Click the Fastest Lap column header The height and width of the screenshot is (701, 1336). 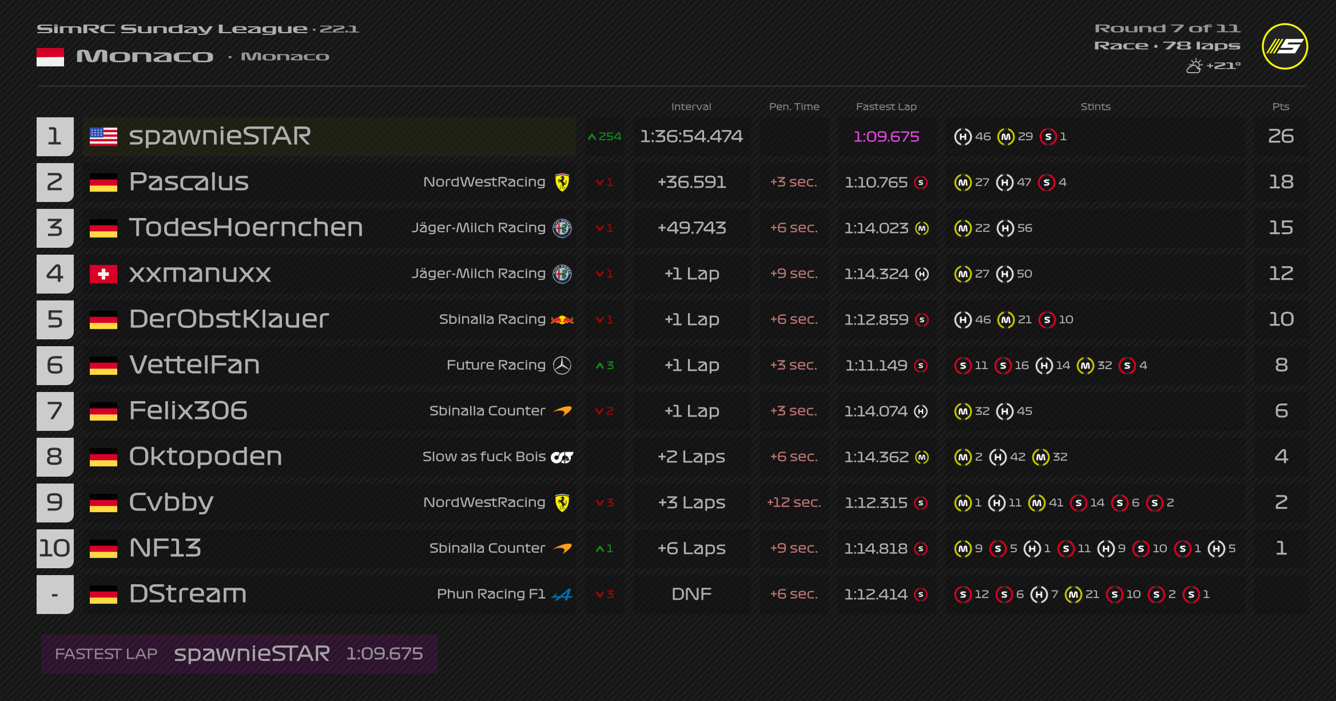tap(886, 106)
